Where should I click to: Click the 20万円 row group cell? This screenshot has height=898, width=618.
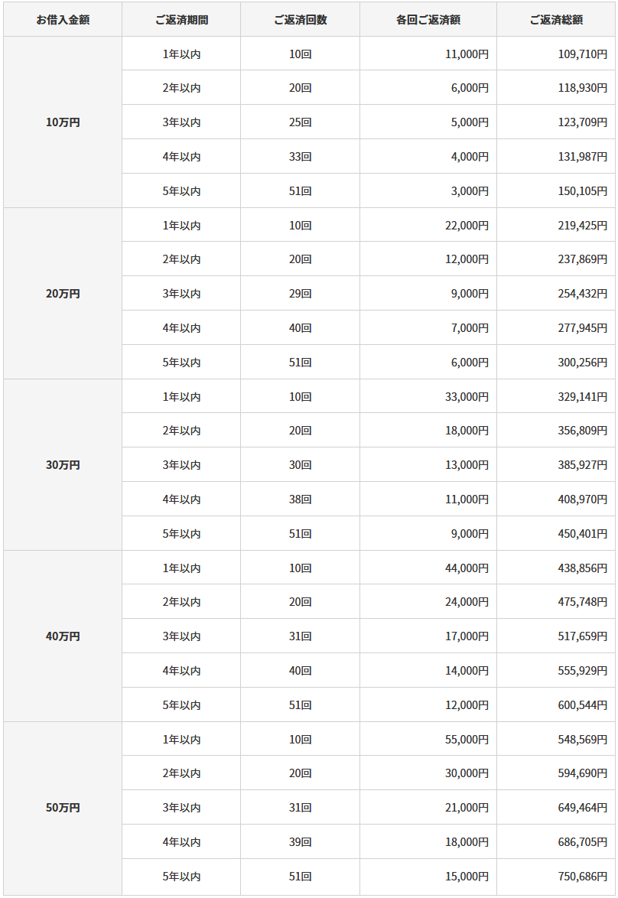(x=63, y=294)
